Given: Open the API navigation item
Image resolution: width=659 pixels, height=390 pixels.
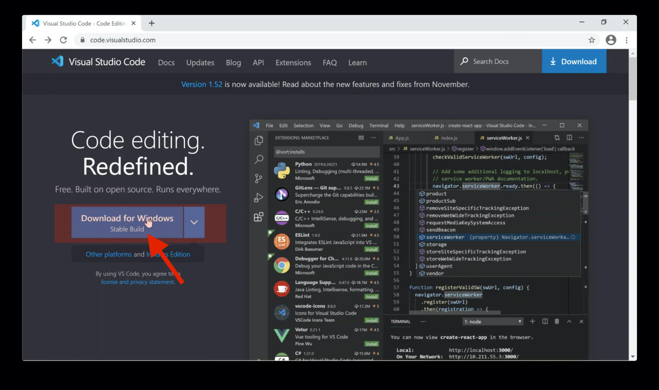Looking at the screenshot, I should pos(258,62).
